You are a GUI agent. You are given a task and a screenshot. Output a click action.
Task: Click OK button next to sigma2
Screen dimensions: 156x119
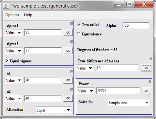tap(68, 51)
